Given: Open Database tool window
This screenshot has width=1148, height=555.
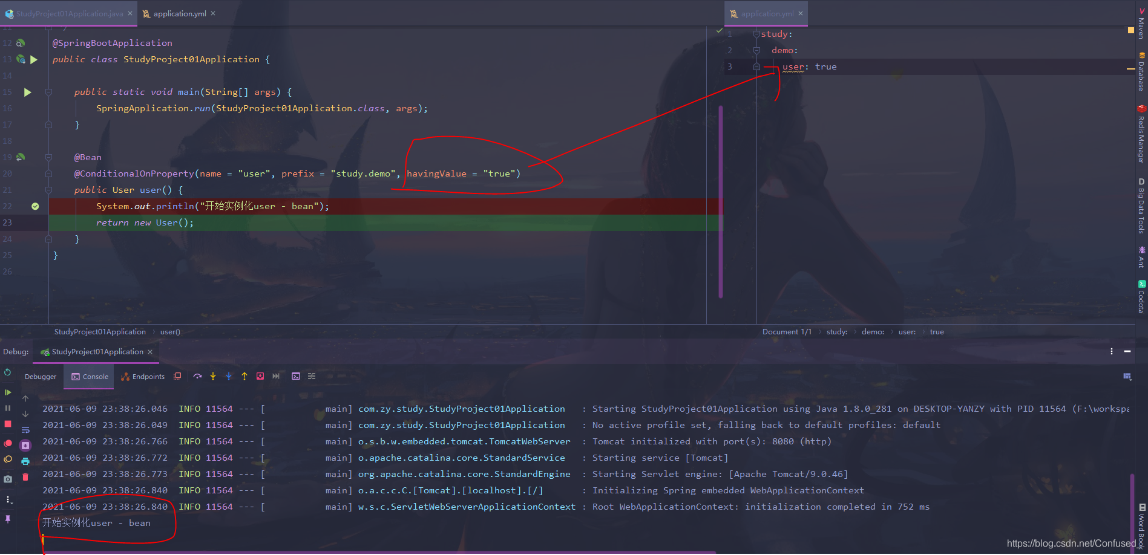Looking at the screenshot, I should tap(1141, 71).
